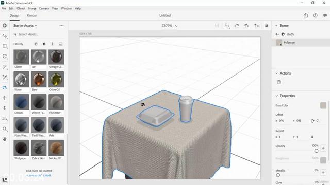This screenshot has width=330, height=185.
Task: Click the Base Color swatch
Action: coord(323,105)
